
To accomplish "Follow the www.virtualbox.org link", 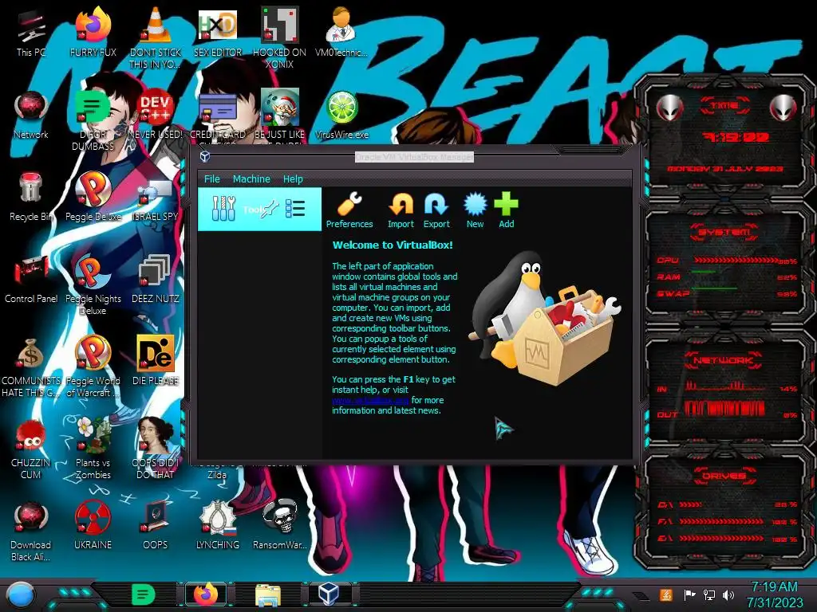I will coord(370,400).
